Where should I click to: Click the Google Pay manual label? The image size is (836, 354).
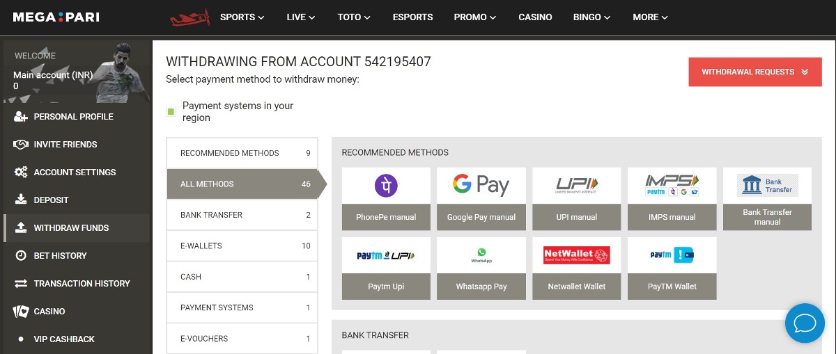click(x=481, y=217)
